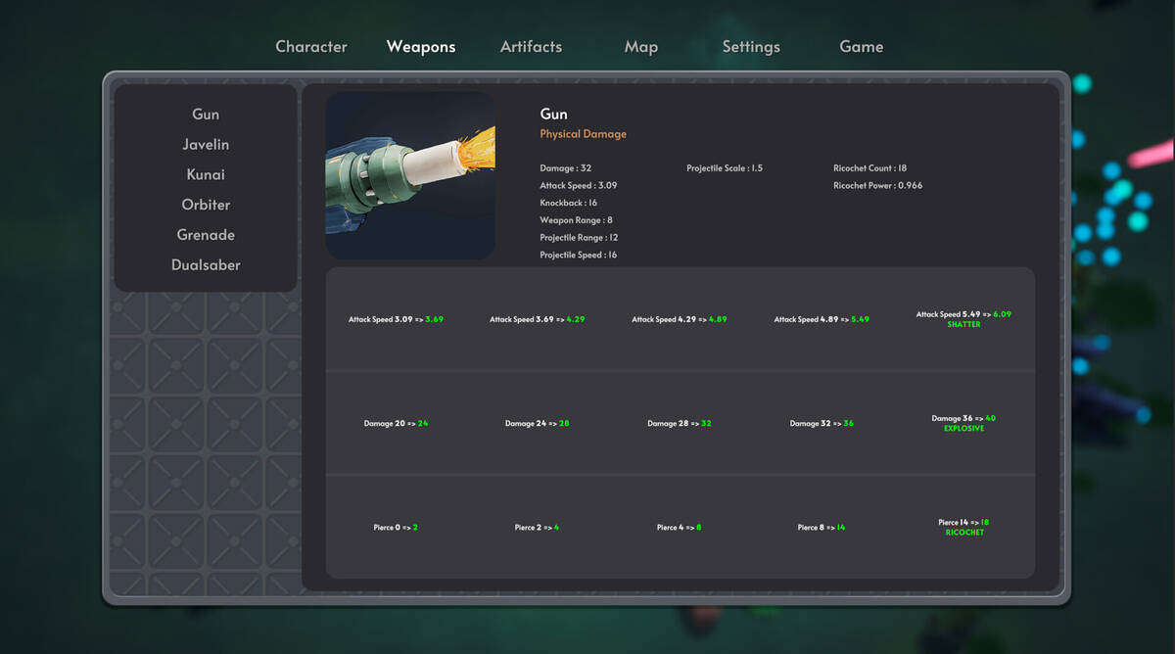The image size is (1175, 654).
Task: Open the Character tab
Action: (x=311, y=46)
